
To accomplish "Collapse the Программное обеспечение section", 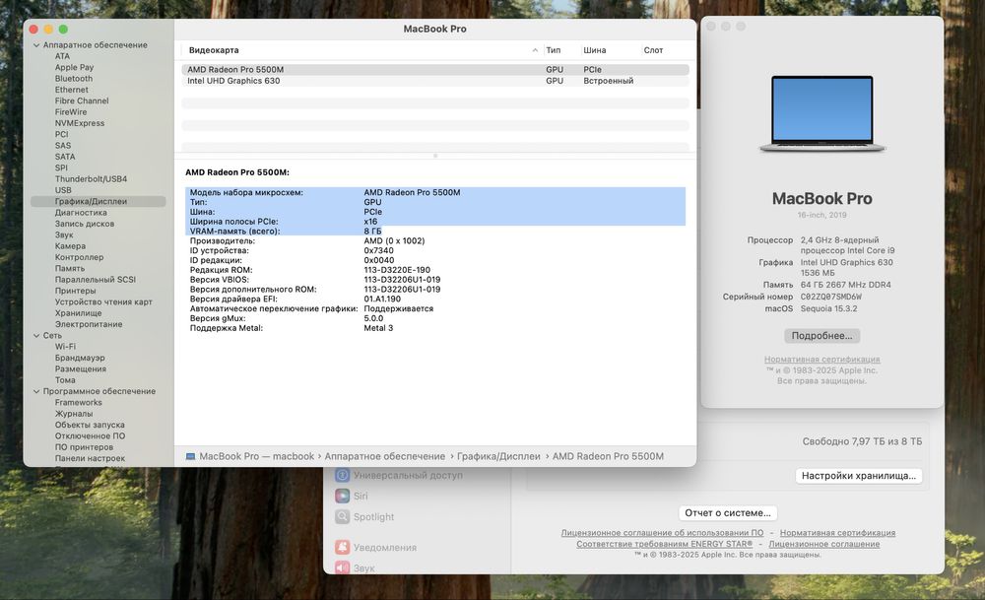I will [x=36, y=391].
